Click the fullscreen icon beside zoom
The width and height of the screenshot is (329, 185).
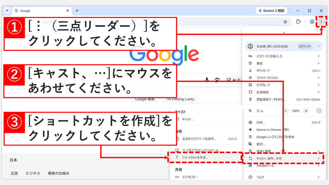[x=319, y=111]
